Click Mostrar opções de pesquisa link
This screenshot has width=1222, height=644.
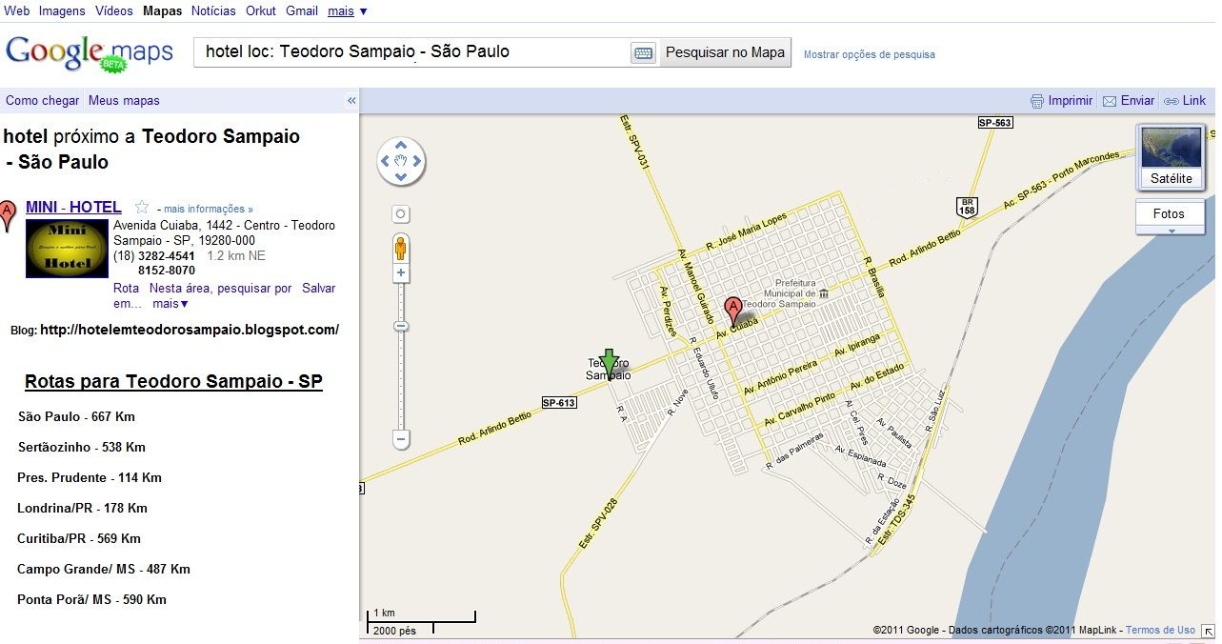(870, 54)
